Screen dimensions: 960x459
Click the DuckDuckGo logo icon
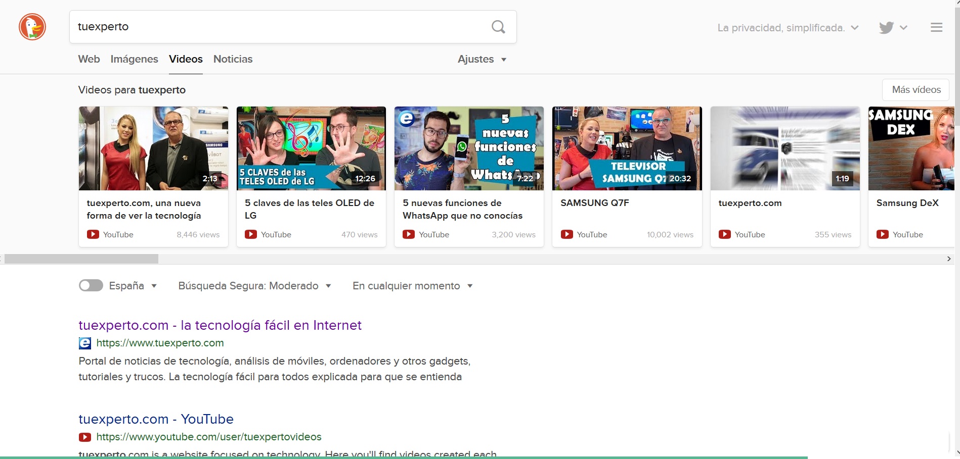pos(32,27)
